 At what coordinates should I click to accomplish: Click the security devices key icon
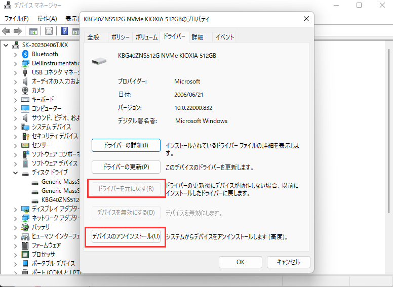[x=25, y=136]
